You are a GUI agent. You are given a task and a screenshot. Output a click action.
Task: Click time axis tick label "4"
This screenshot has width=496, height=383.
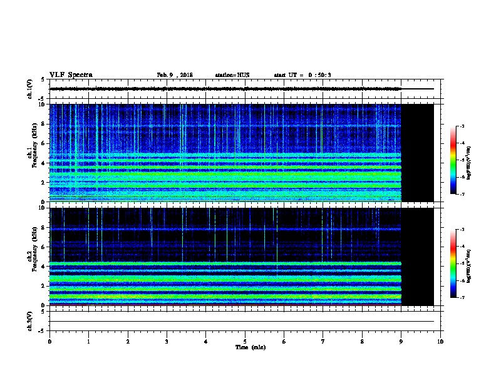tap(206, 341)
